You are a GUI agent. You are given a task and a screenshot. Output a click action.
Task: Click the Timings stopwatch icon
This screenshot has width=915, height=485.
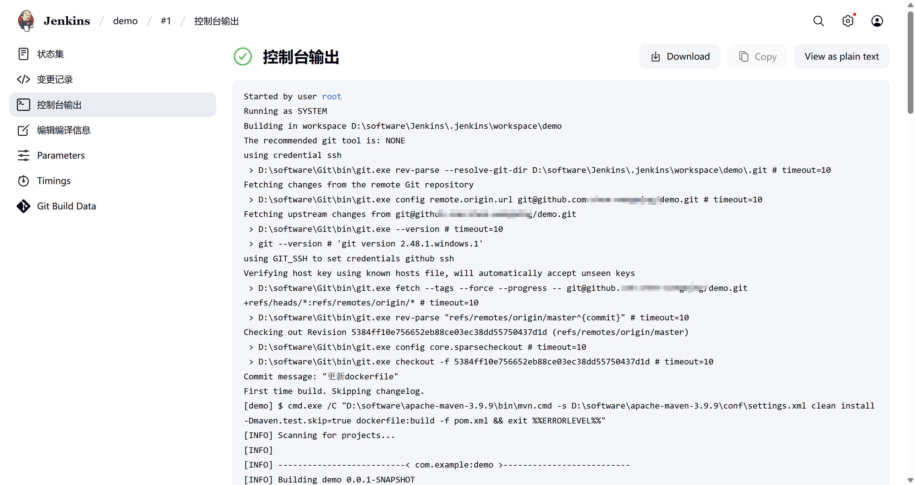(24, 181)
